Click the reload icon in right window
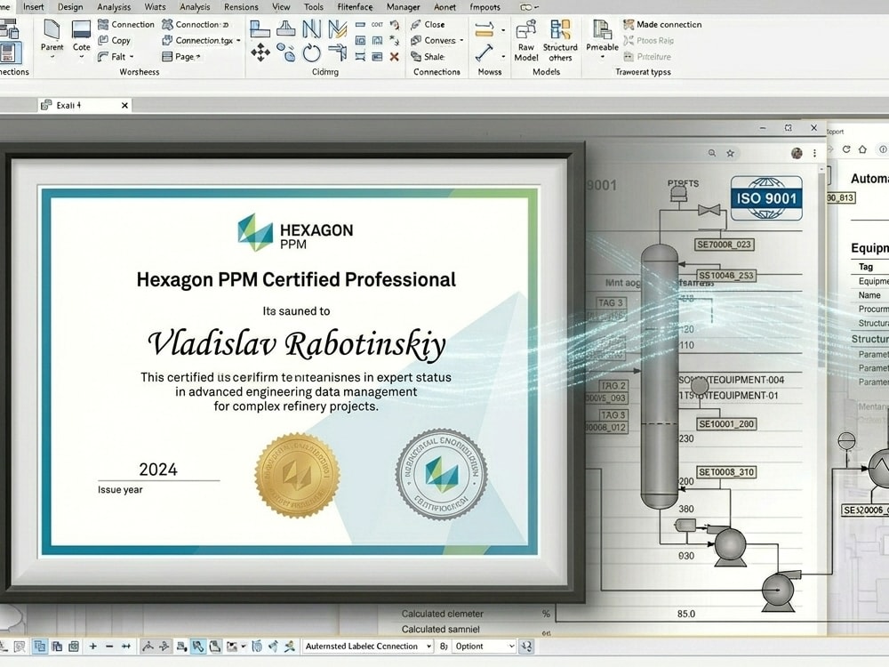Screen dimensions: 889x667 (x=846, y=149)
